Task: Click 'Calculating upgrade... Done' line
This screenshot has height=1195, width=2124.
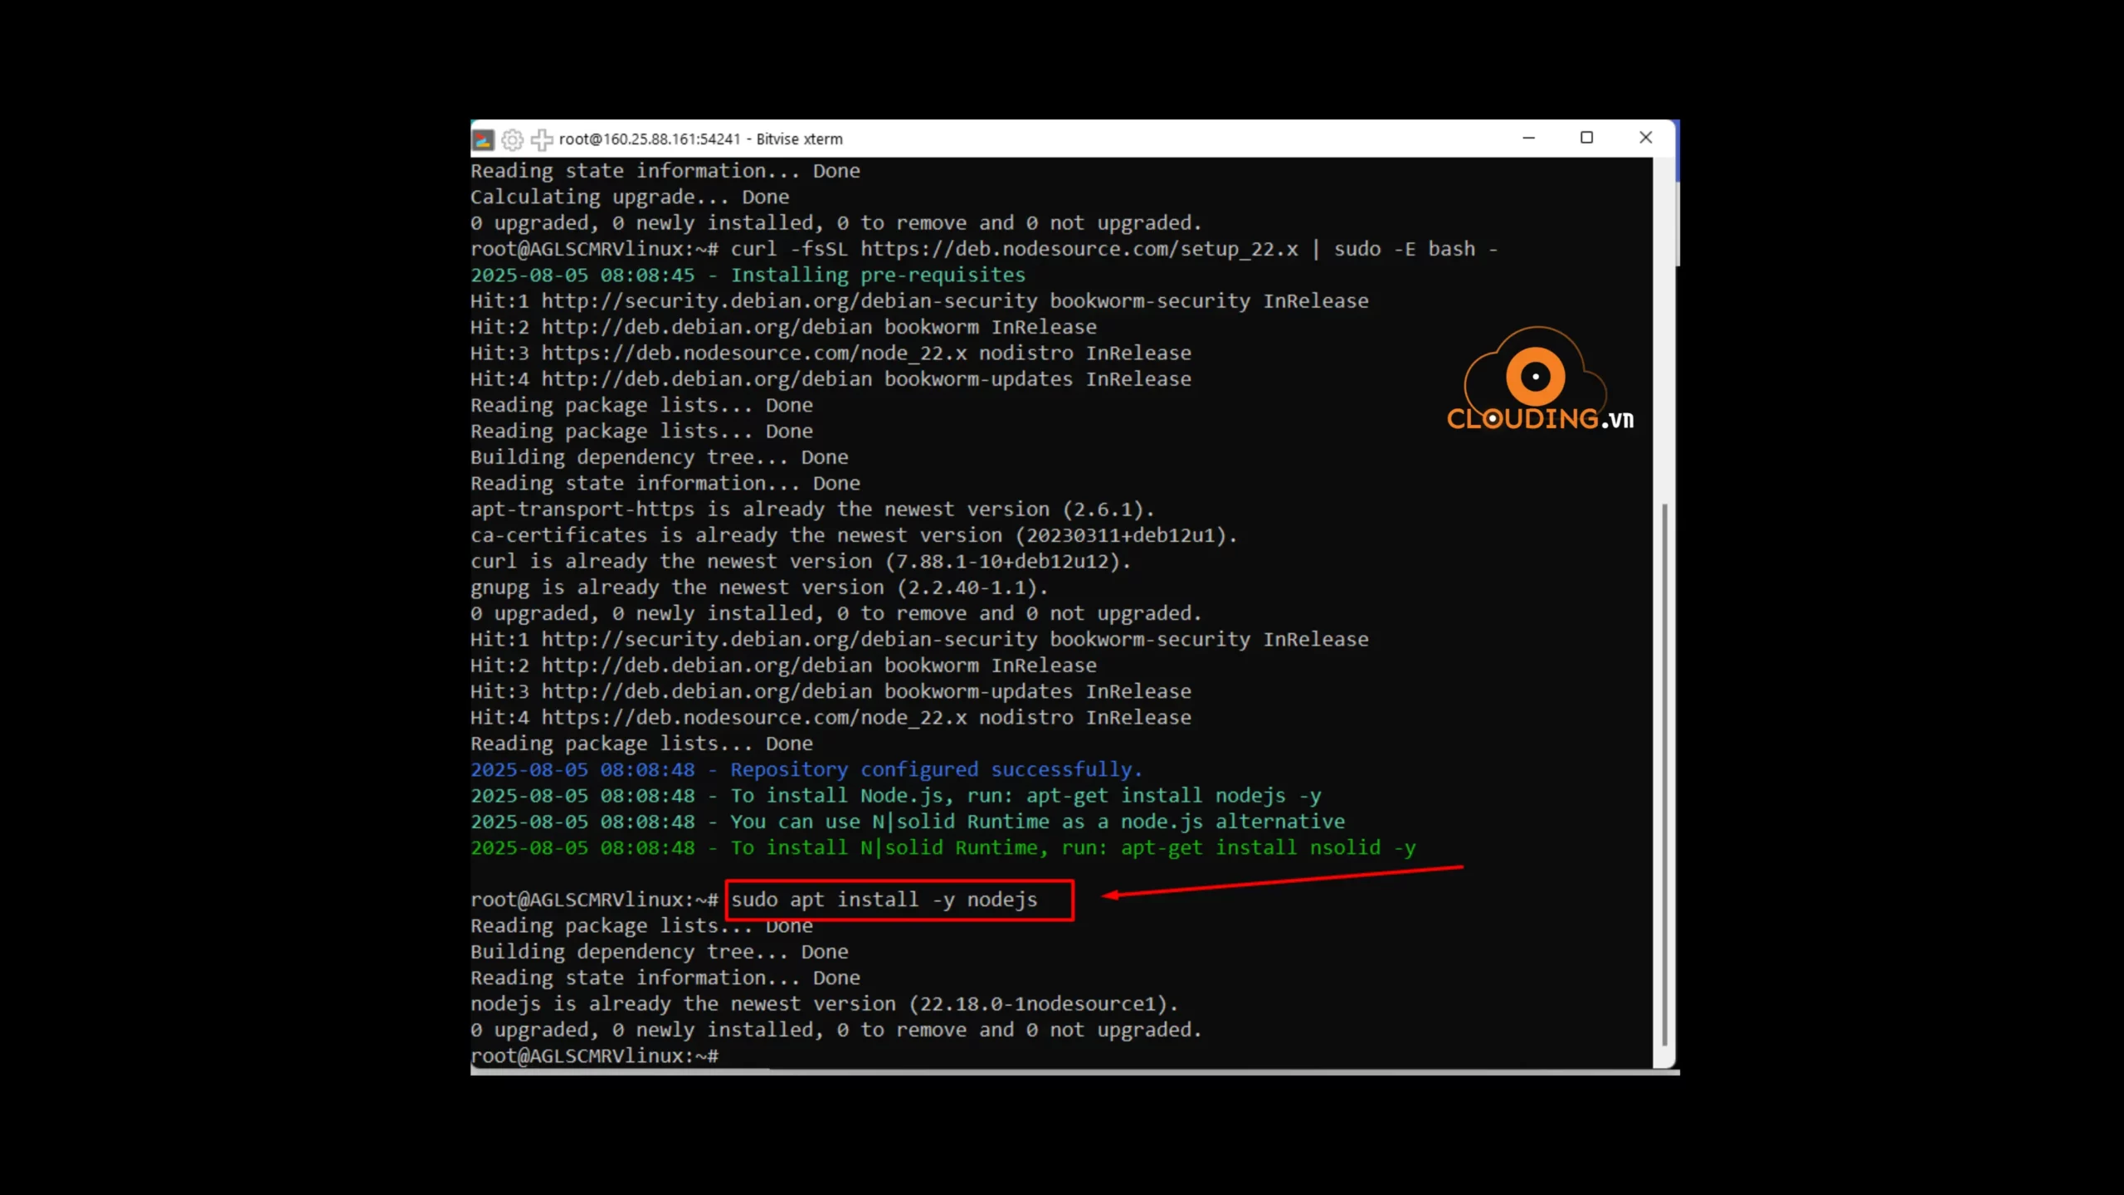Action: click(x=630, y=197)
